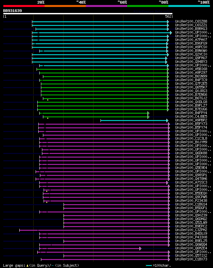Click the UniRef100_Q6DK88 label
213x268 pixels.
(x=191, y=153)
